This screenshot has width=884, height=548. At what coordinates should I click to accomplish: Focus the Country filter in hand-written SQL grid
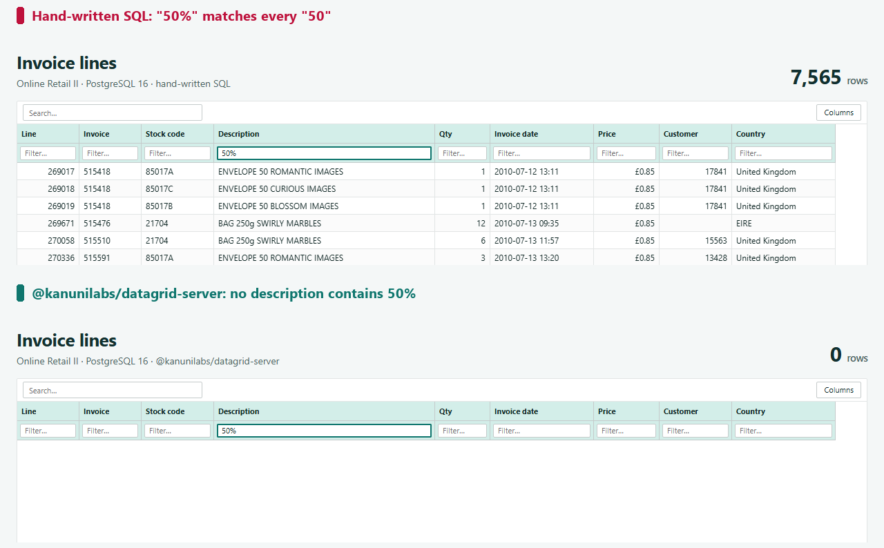(x=784, y=153)
